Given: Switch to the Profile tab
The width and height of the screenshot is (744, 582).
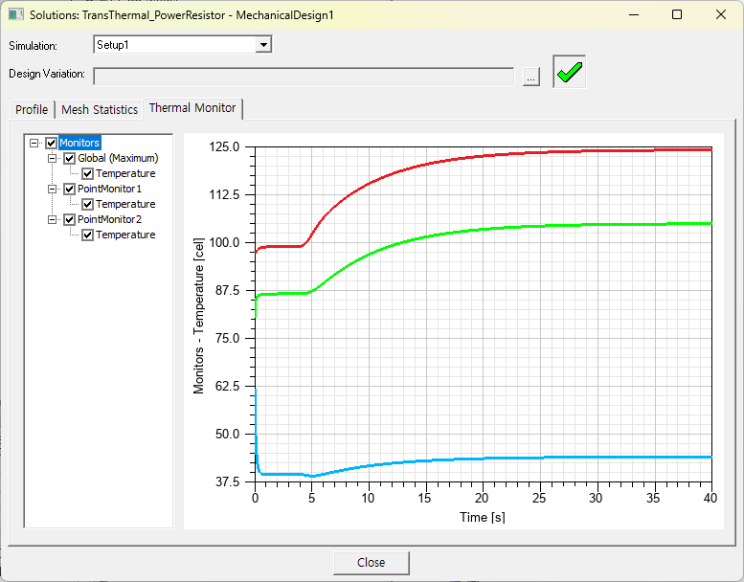Looking at the screenshot, I should [x=32, y=109].
